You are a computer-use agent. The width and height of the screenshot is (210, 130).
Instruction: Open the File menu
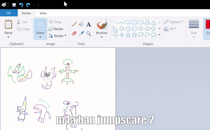click(9, 13)
